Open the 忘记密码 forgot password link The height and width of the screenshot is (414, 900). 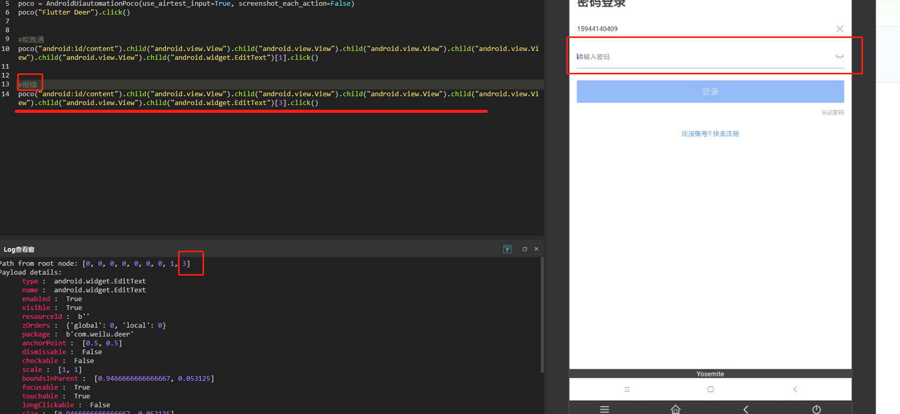pos(833,112)
